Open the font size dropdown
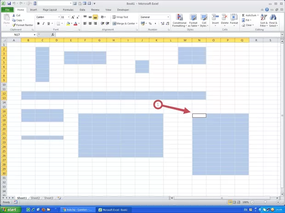Viewport: 285px width, 213px height. [68, 17]
